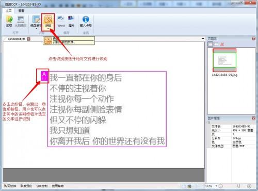Close the image properties panel
Image resolution: width=258 pixels, height=191 pixels.
(253, 118)
